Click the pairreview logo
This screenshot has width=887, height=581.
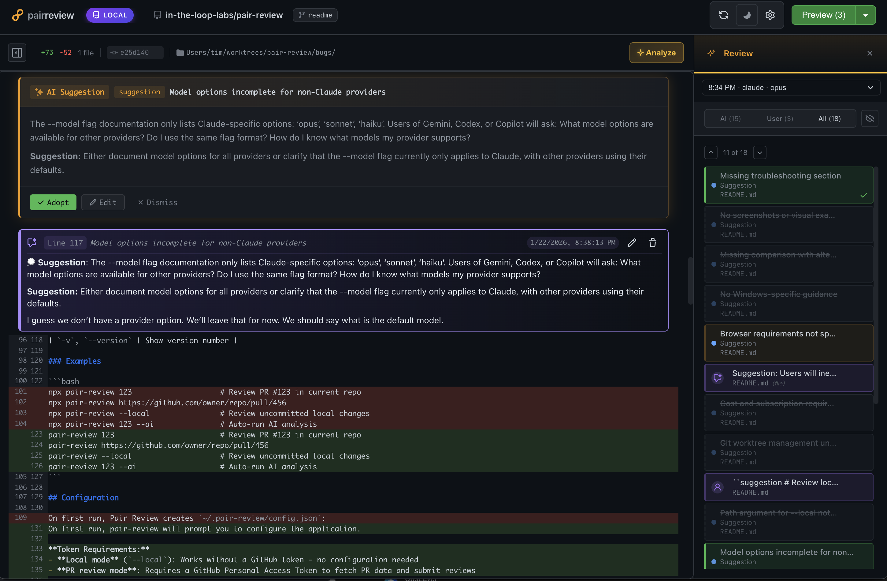point(42,15)
